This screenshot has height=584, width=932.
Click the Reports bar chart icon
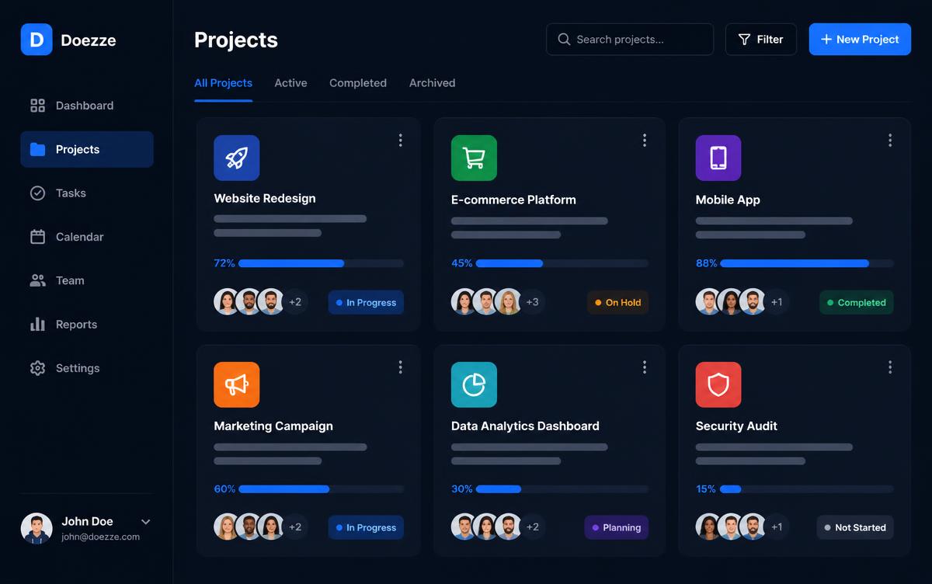37,325
